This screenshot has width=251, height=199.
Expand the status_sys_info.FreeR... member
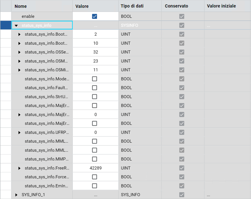coord(19,168)
